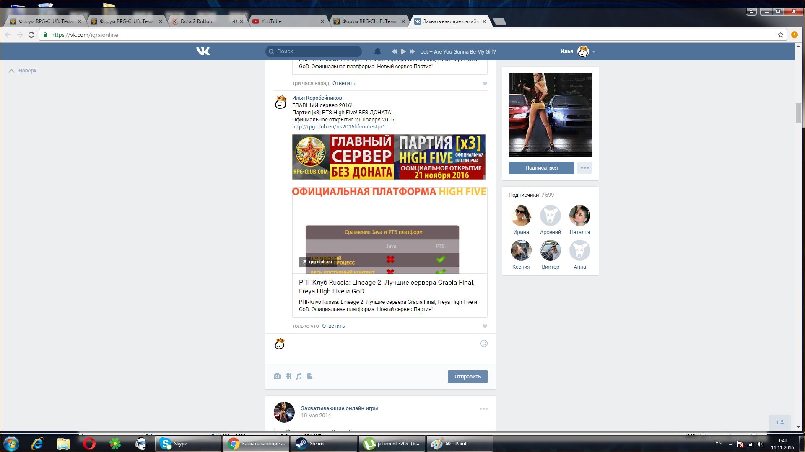Click the group avatar beside the 2014 post
Screen dimensions: 805x452
[284, 412]
